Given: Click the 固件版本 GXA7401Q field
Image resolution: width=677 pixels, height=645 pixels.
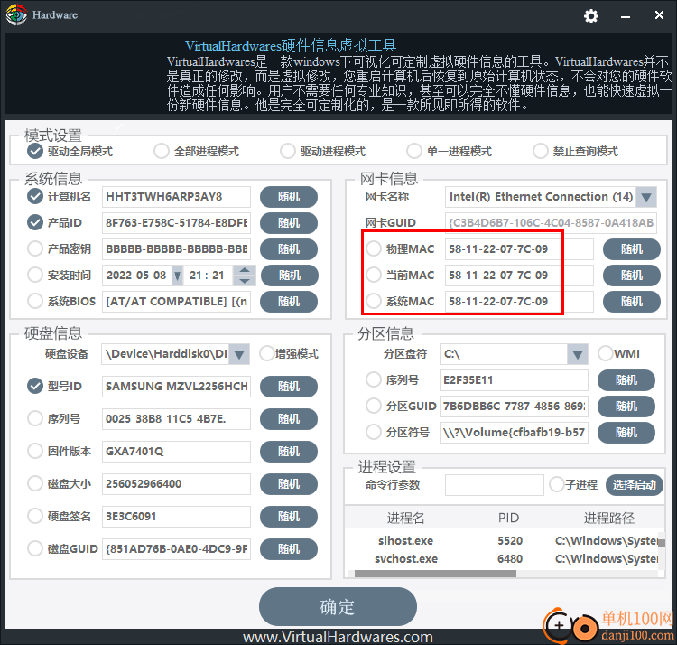Looking at the screenshot, I should pyautogui.click(x=176, y=452).
